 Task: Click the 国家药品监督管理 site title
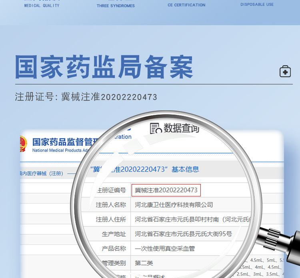tap(66, 142)
